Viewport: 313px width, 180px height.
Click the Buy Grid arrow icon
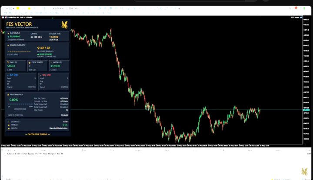pos(8,75)
